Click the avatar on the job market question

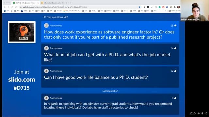46,48
